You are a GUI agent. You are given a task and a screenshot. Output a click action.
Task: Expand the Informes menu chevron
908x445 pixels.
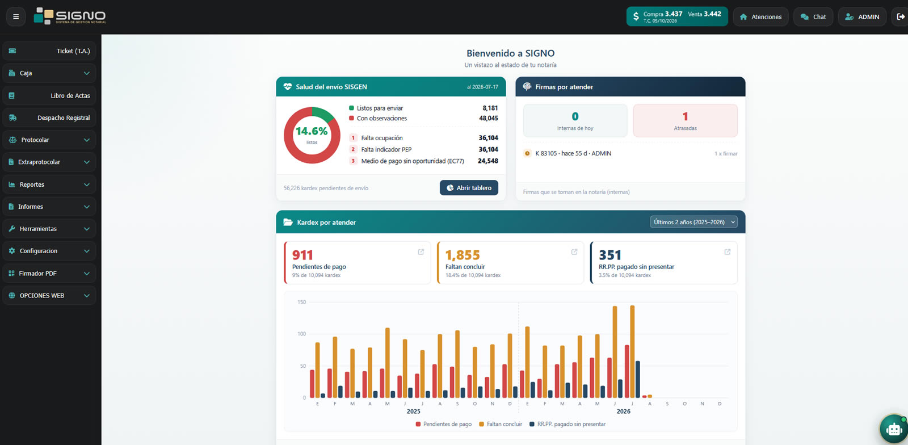(x=87, y=207)
